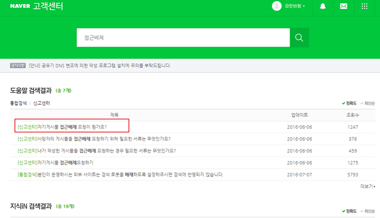380x218 pixels.
Task: Click the 제목 column header
Action: tap(114, 115)
